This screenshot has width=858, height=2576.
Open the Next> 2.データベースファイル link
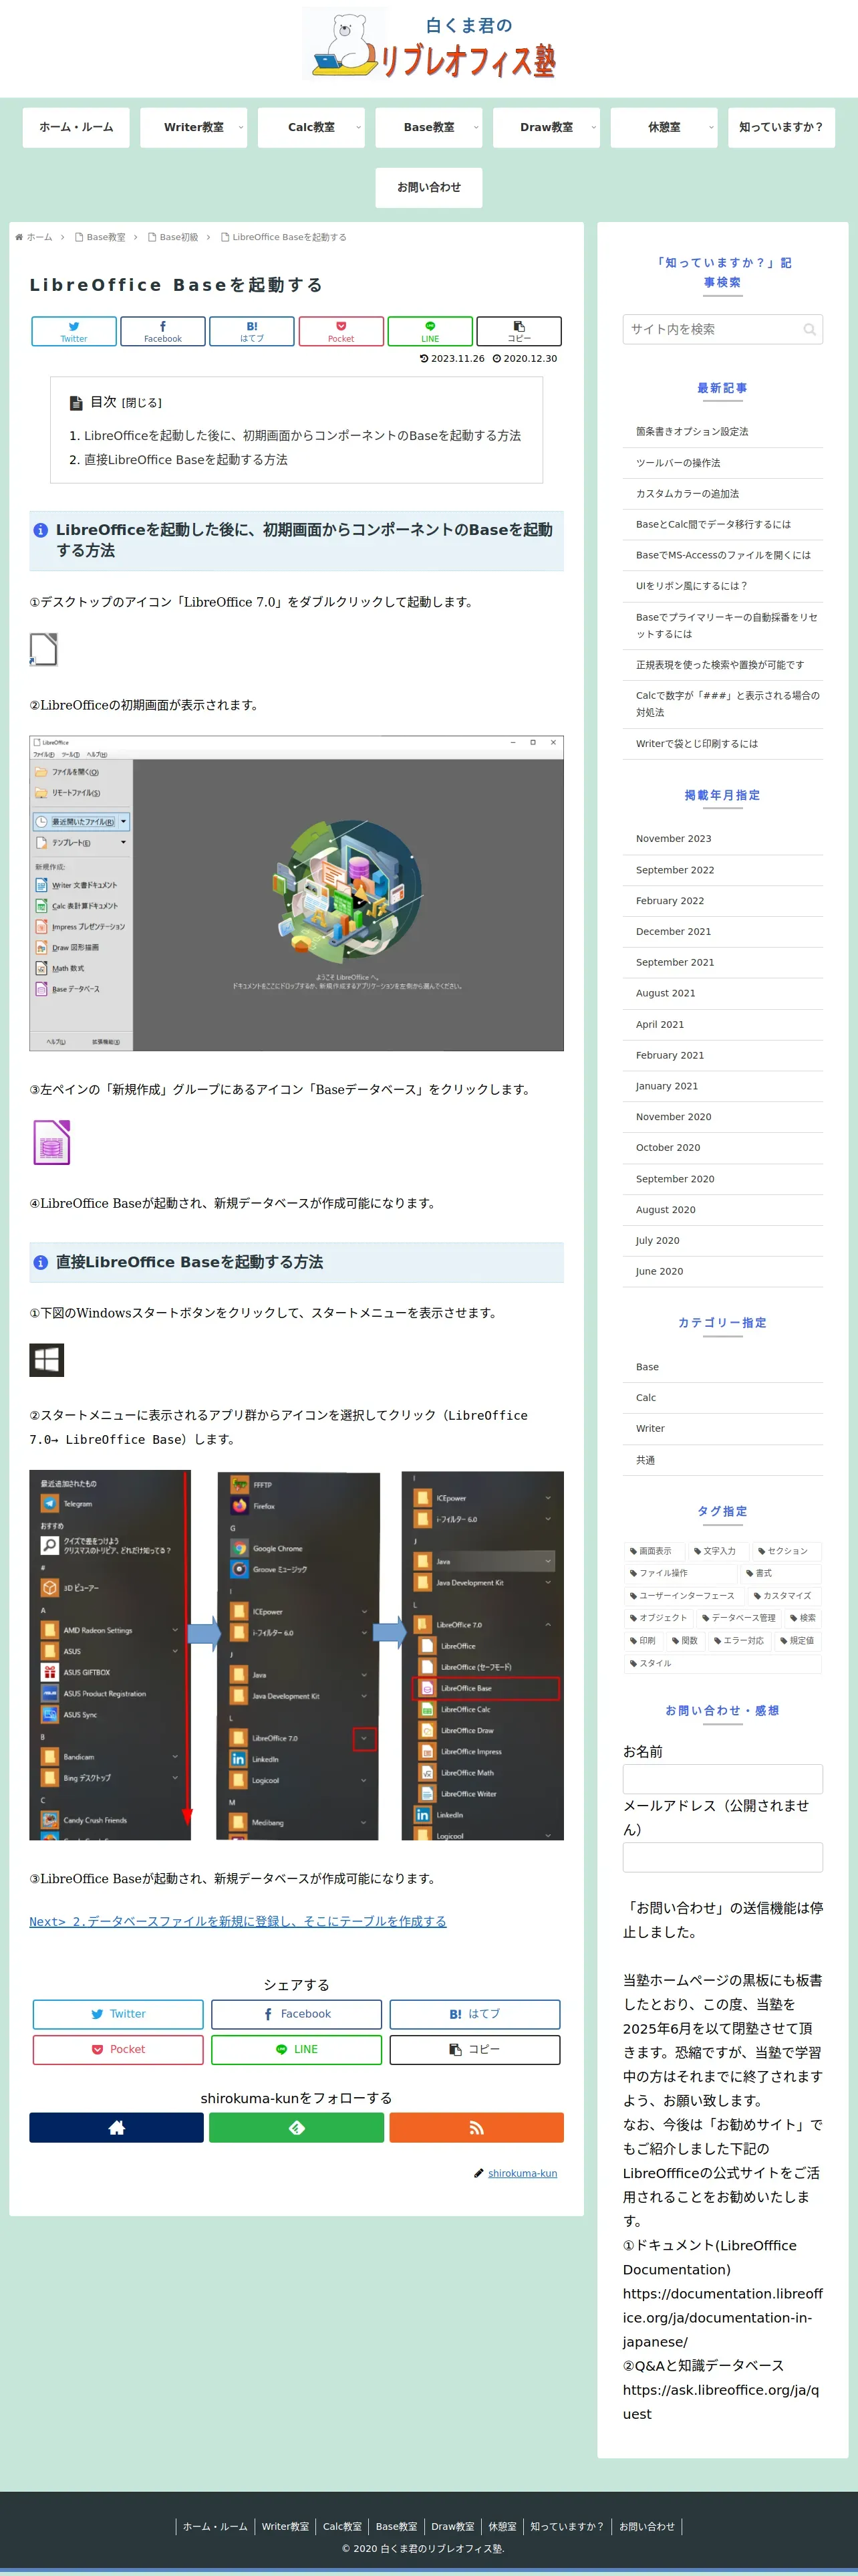[x=238, y=1921]
